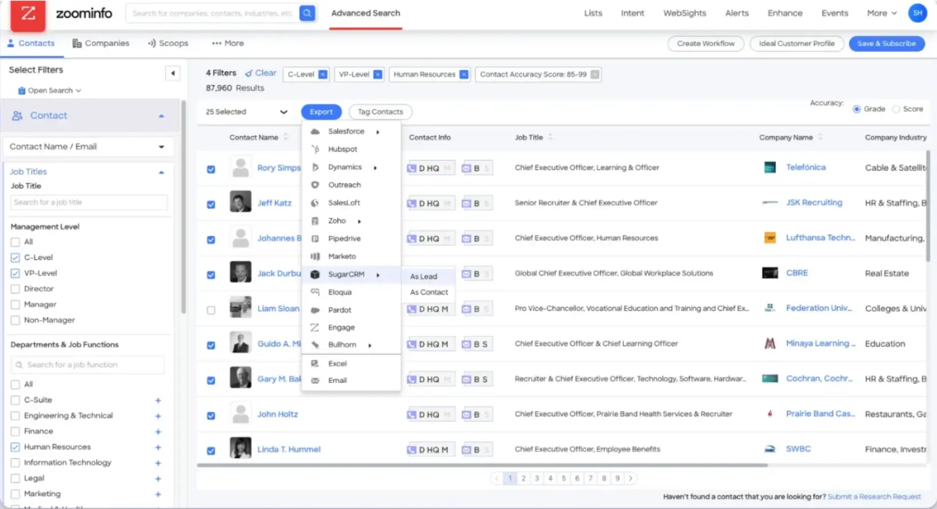Click Minaya Learning logo icon

pos(770,343)
